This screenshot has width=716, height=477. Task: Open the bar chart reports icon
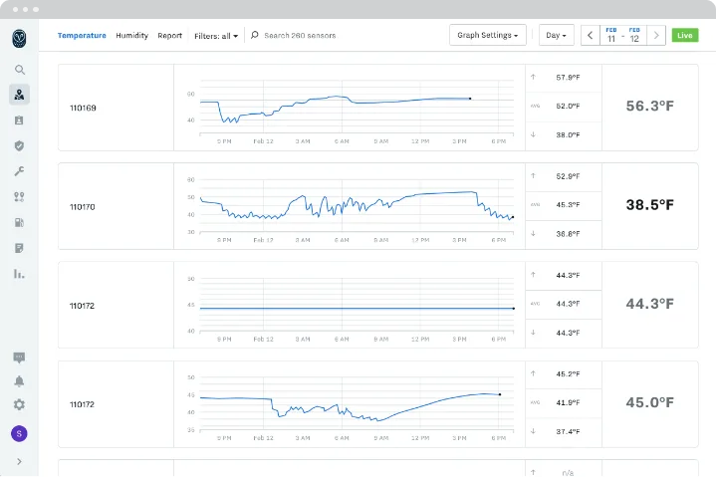click(x=19, y=273)
